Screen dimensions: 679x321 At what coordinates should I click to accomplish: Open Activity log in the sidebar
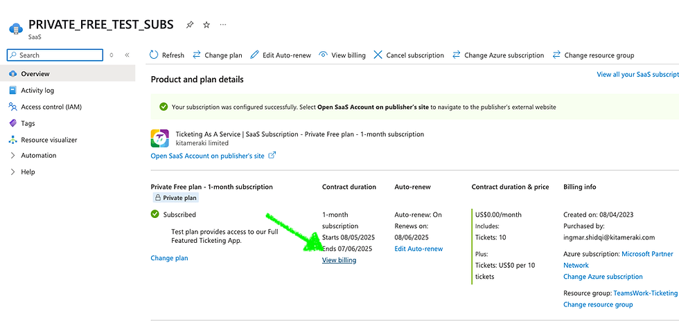pyautogui.click(x=68, y=91)
